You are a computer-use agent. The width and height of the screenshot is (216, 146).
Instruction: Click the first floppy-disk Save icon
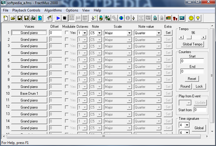20,18
